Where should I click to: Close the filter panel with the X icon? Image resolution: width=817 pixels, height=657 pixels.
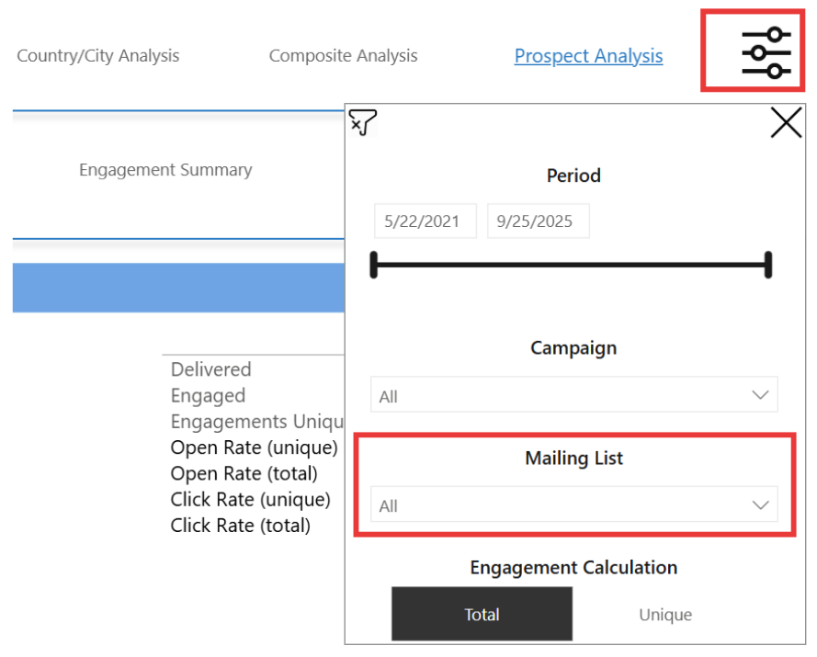785,122
